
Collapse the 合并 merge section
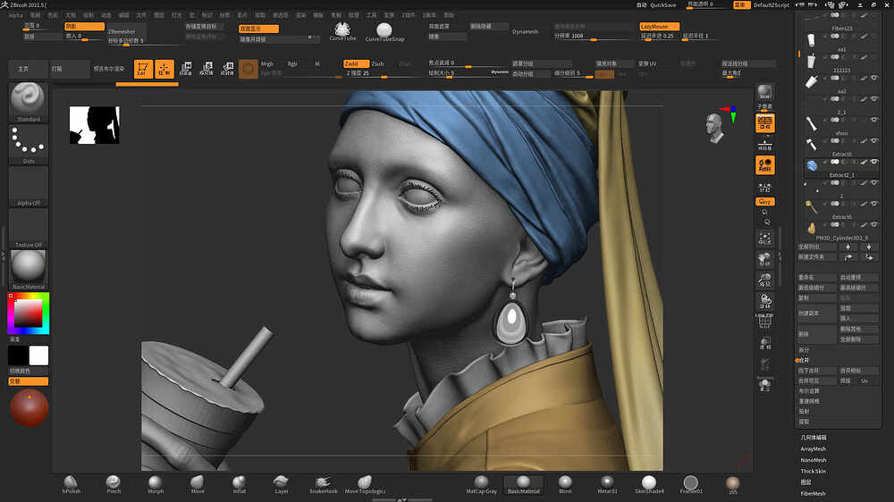pyautogui.click(x=804, y=360)
